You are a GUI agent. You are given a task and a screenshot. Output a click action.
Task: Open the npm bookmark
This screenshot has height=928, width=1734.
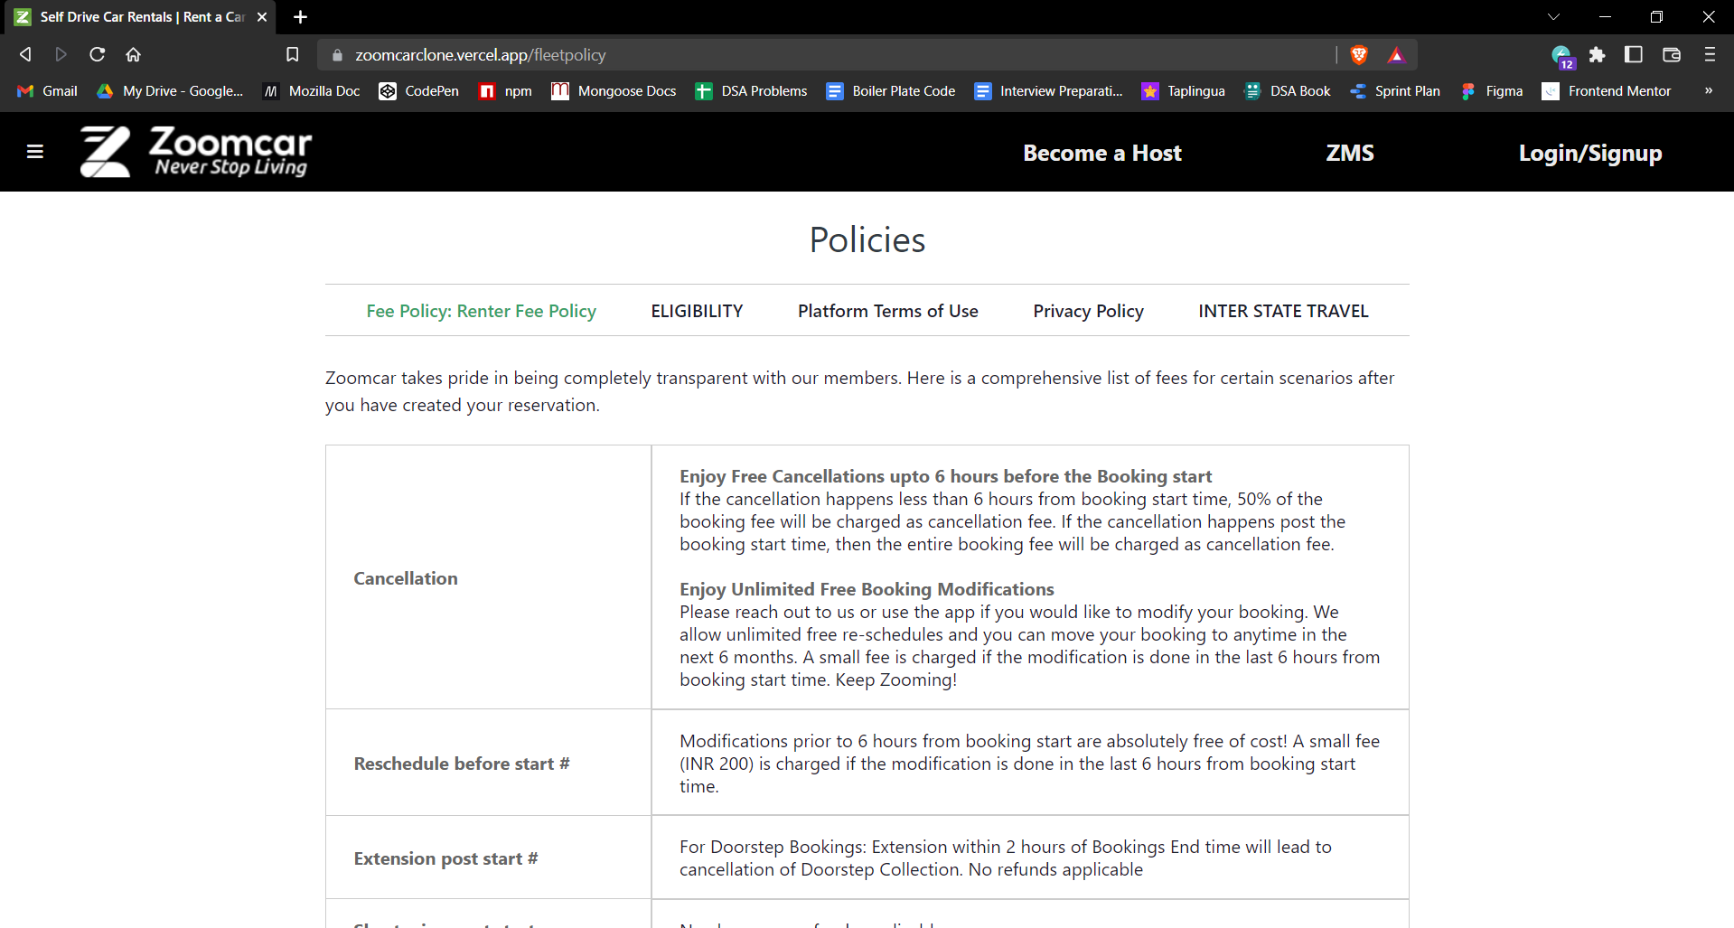click(505, 91)
